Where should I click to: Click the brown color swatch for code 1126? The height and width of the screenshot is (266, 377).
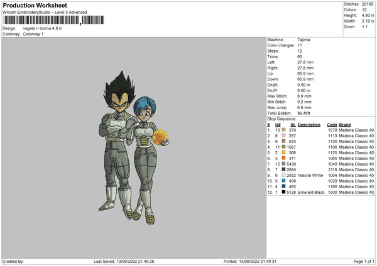tap(284, 141)
